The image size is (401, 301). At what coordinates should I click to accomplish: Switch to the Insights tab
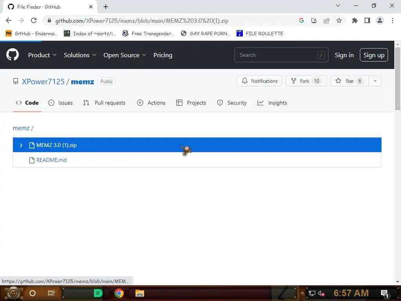point(272,103)
